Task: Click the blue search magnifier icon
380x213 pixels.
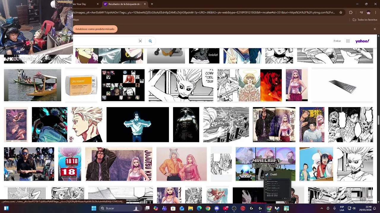Action: coord(150,41)
